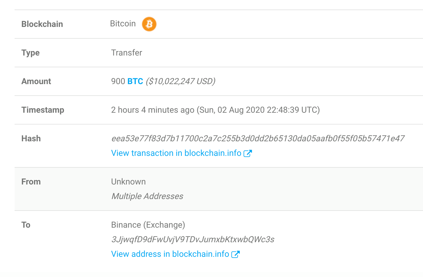
Task: Click external-link icon beside View transaction
Action: [x=248, y=153]
